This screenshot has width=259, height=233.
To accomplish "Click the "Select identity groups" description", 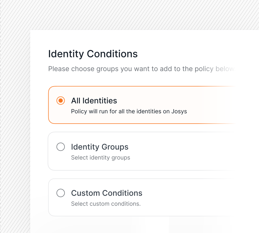I will (x=101, y=158).
